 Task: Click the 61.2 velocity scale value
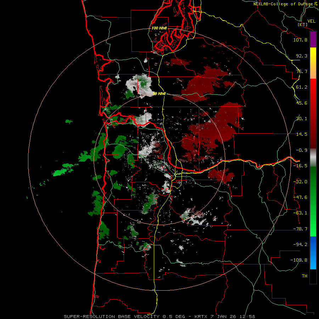pyautogui.click(x=302, y=87)
